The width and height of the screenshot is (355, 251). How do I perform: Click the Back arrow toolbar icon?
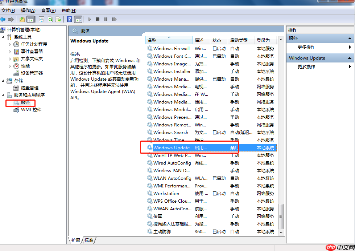click(x=3, y=20)
